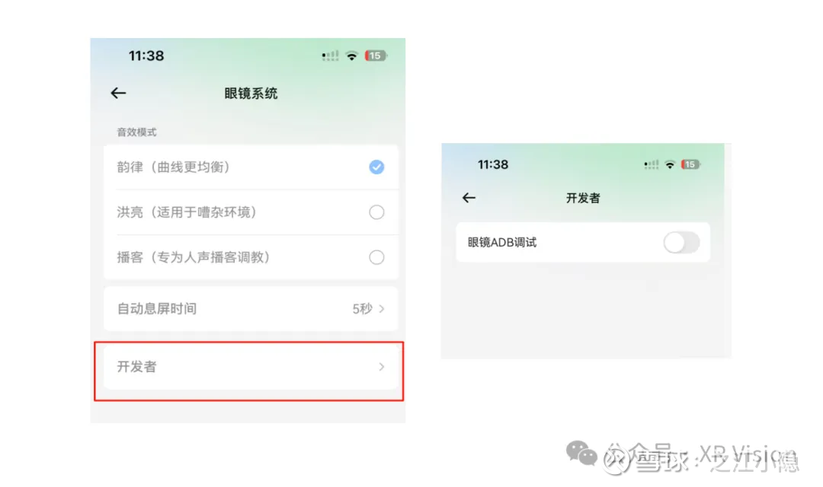Open the 自动息屏时间 setting row
823x487 pixels.
(251, 309)
